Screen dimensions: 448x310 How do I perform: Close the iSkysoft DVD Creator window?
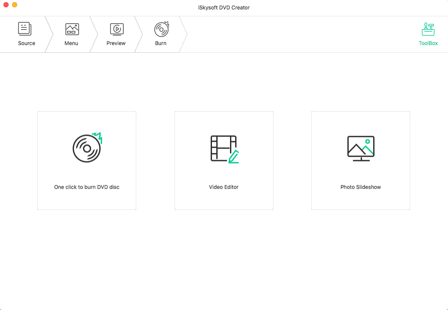tap(6, 5)
